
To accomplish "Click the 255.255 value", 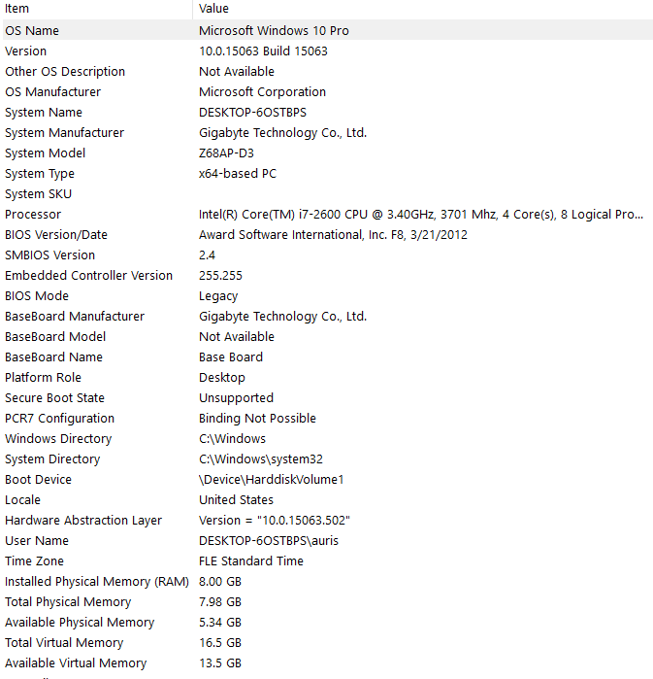I will click(220, 276).
